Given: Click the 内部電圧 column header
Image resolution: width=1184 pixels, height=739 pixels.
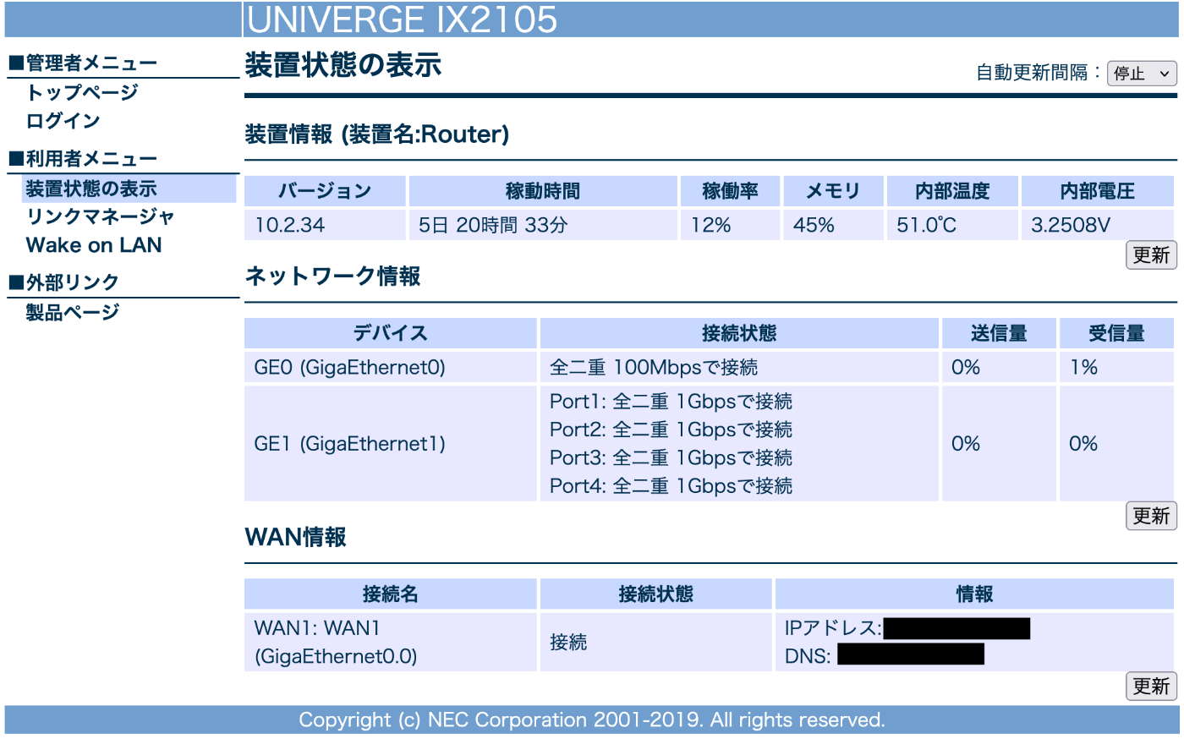Looking at the screenshot, I should [x=1098, y=191].
